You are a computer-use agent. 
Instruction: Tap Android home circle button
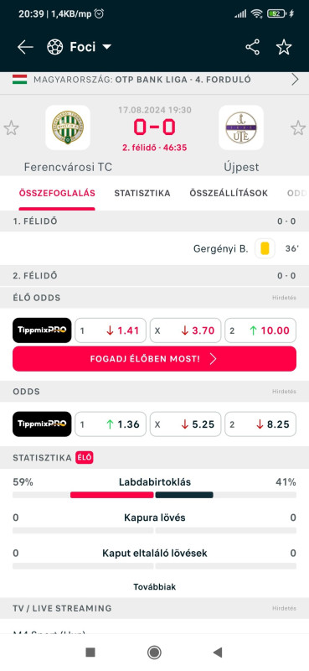tap(154, 653)
